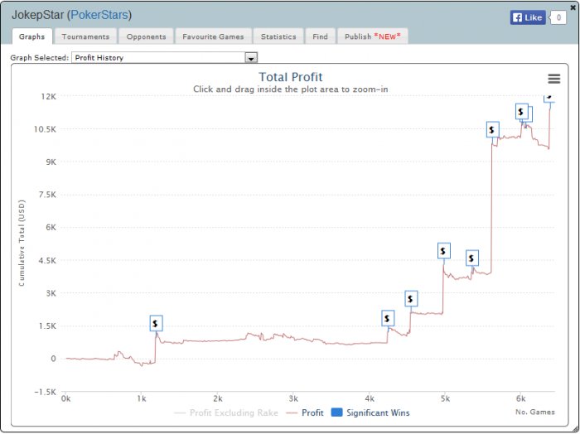Toggle the Profit legend series
This screenshot has height=434, width=580.
(x=305, y=413)
